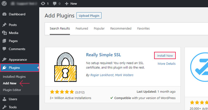This screenshot has height=110, width=208.
Task: Open author link Rogier Lankhorst
Action: 102,75
